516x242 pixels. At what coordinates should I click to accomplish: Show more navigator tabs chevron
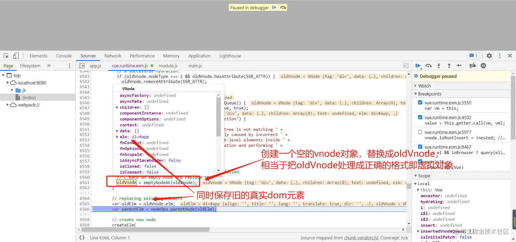click(x=49, y=66)
